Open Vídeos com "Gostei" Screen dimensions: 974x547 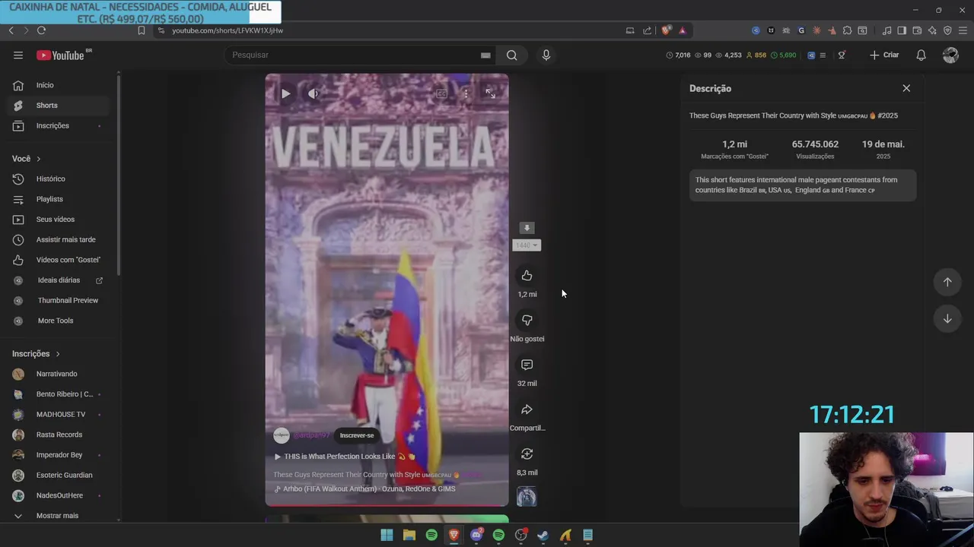pos(59,260)
